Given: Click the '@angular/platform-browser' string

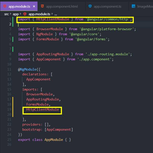Looking at the screenshot, I should click(x=107, y=29).
